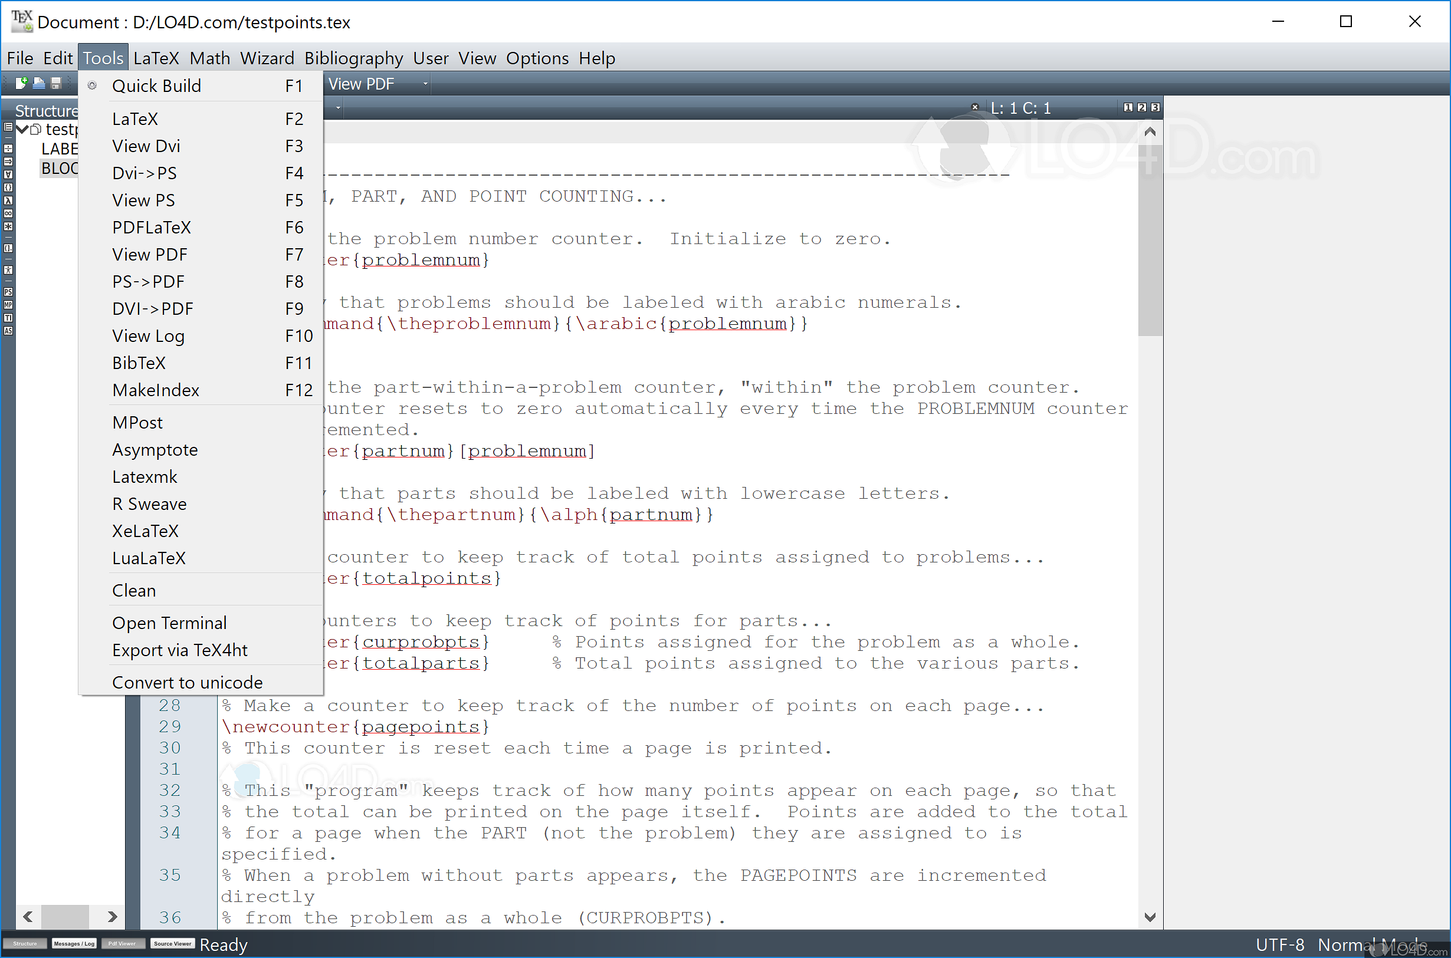Close the current document tab x

pos(975,107)
